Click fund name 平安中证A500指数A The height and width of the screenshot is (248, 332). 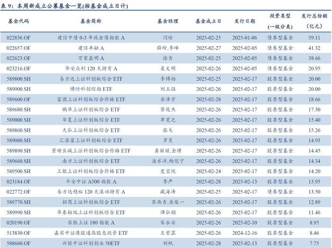(x=91, y=182)
